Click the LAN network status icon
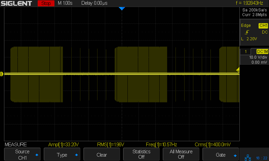Viewport: 269px width, 161px height. (x=248, y=158)
